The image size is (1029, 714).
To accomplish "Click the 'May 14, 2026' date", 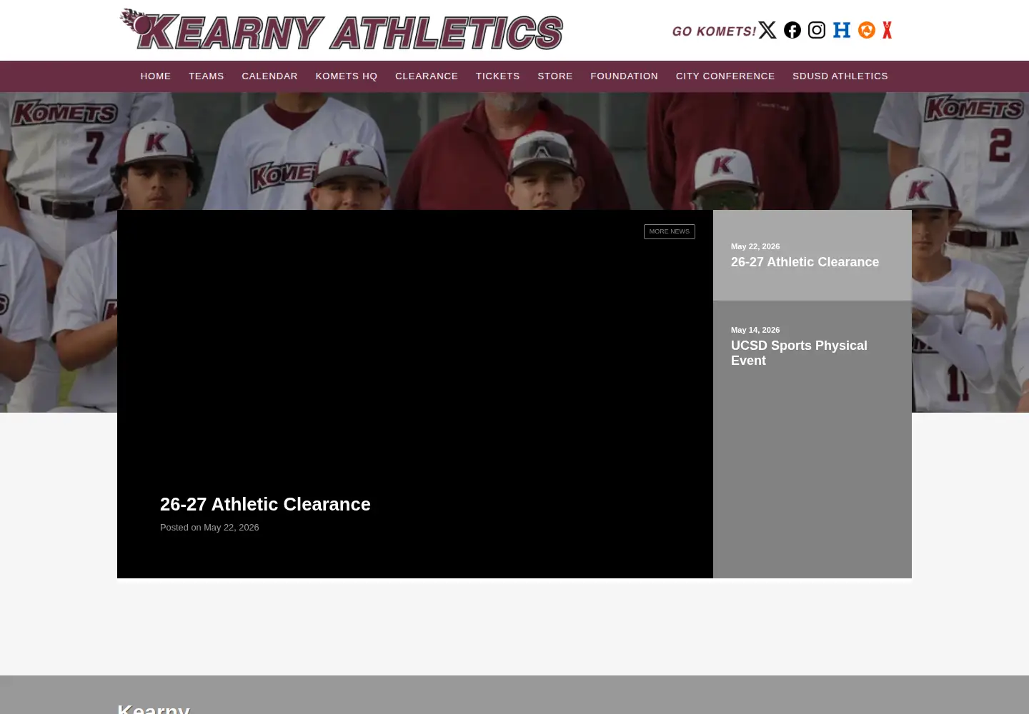I will click(x=755, y=330).
